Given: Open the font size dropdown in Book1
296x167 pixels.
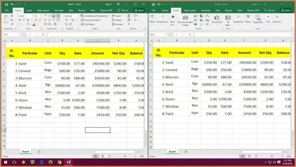Looking at the screenshot, I should (x=41, y=16).
